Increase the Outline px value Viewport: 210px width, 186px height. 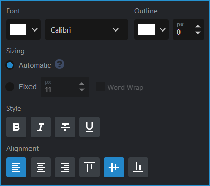coord(198,26)
